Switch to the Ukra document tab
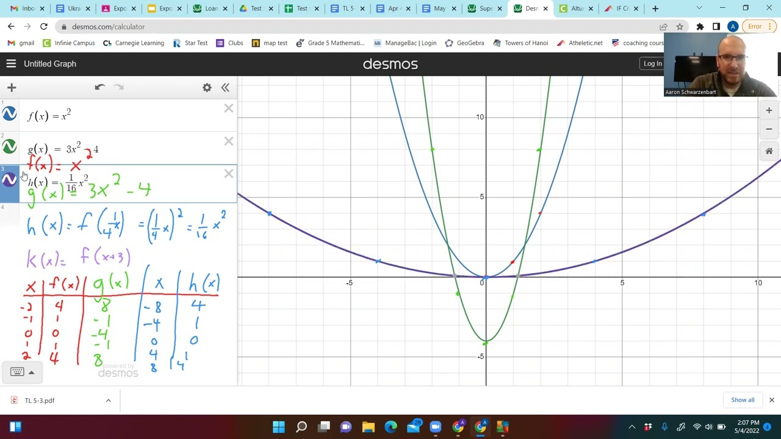 click(x=70, y=9)
